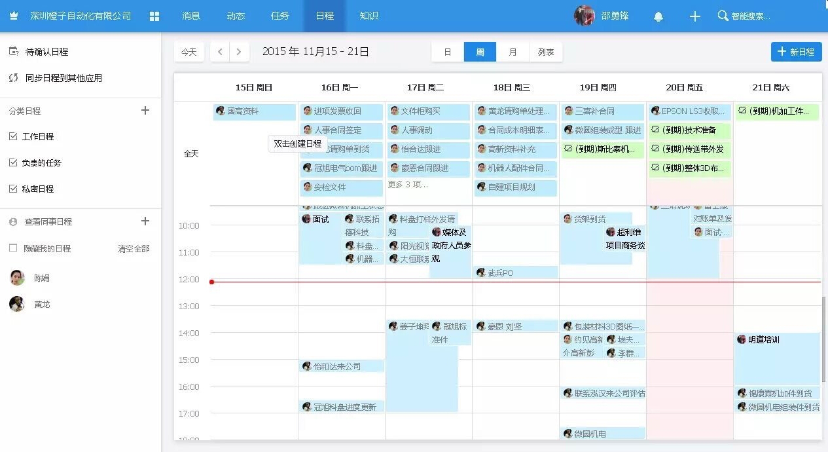Toggle the 工作日程 checkbox

click(13, 136)
